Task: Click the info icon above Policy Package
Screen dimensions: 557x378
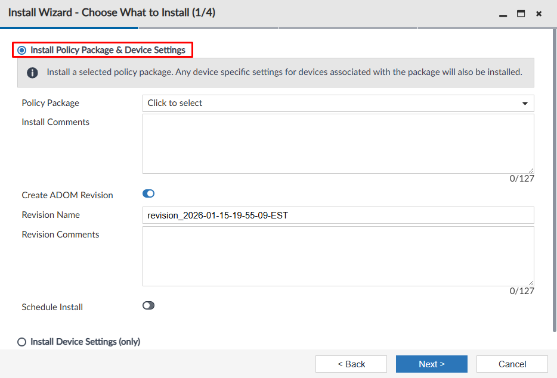Action: (32, 72)
